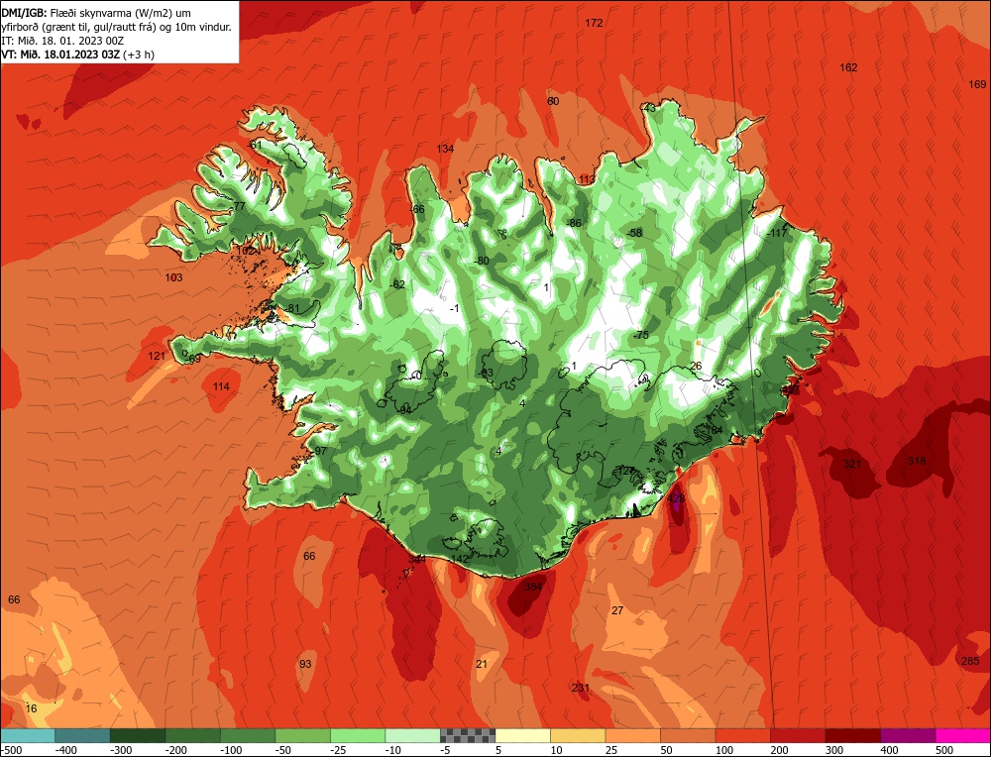991x757 pixels.
Task: Click the value 27 in the southern sea
Action: click(617, 610)
